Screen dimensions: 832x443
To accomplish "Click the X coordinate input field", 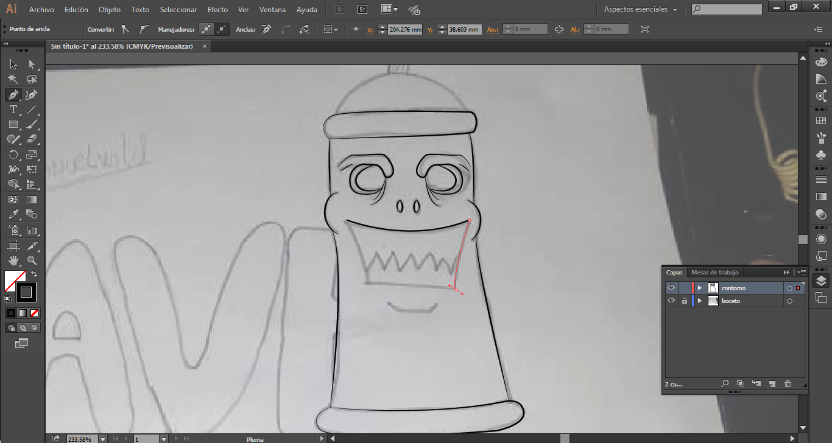I will click(404, 29).
